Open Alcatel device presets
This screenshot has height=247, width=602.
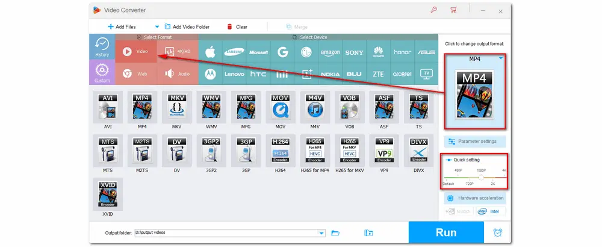[x=402, y=74]
